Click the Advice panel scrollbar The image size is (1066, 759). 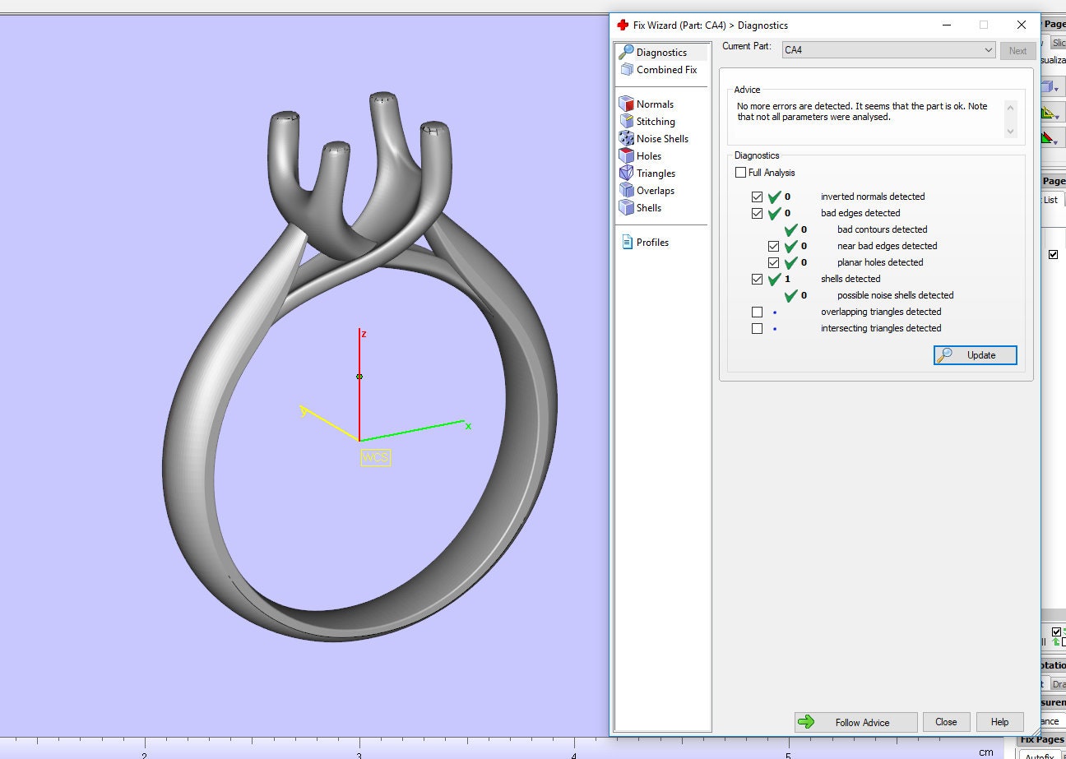point(1011,119)
